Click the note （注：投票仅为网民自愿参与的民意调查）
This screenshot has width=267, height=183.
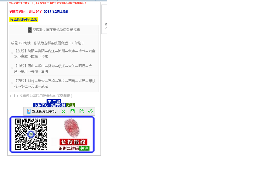click(x=41, y=96)
